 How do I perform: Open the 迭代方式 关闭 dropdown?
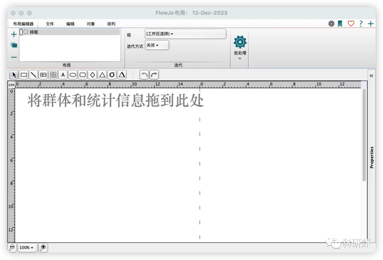(157, 45)
